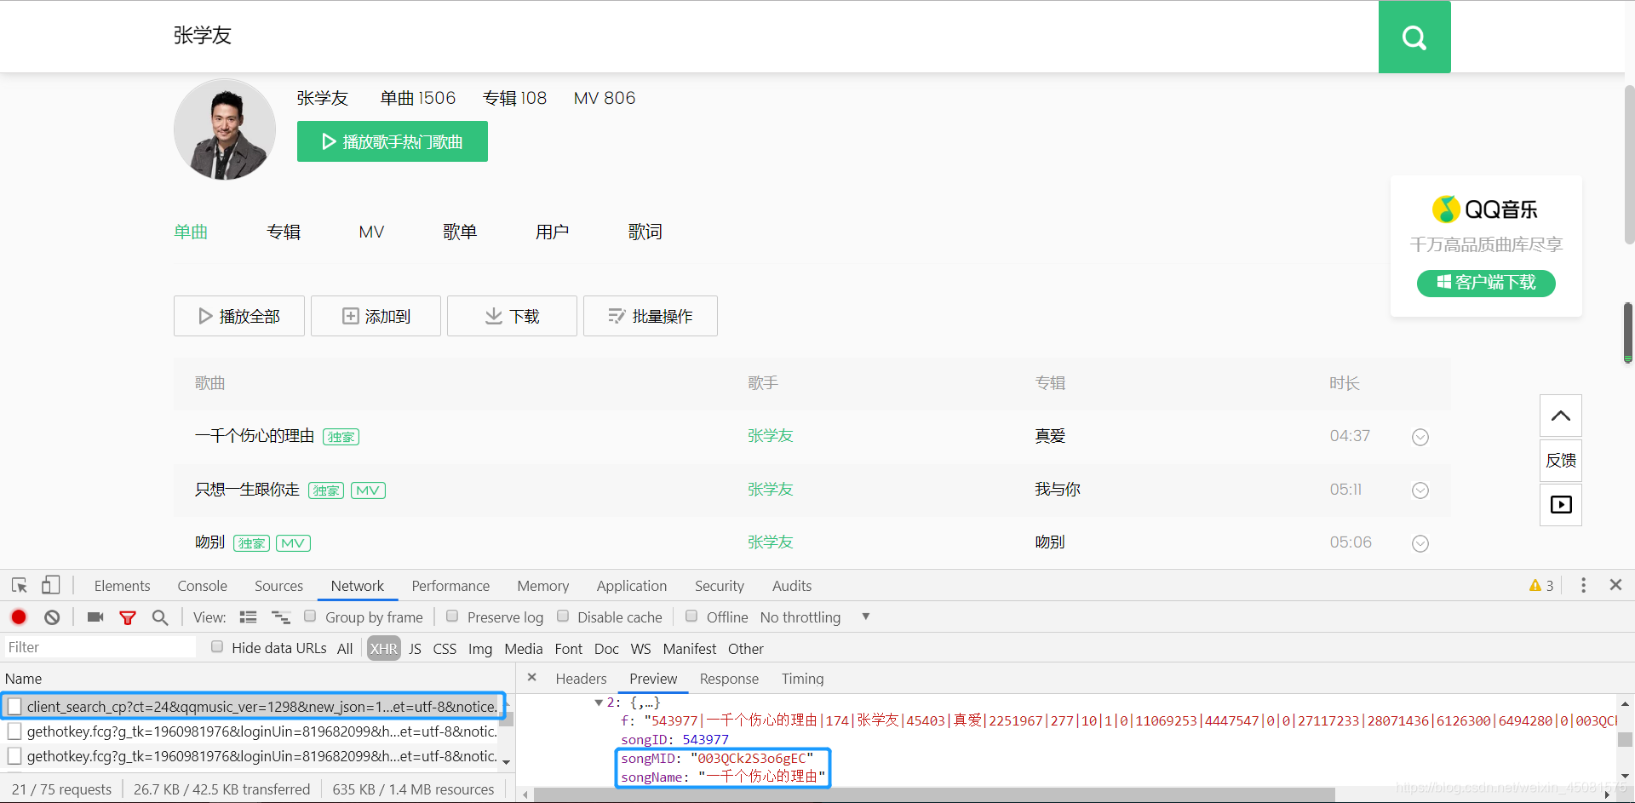Click the green search magnifier button
1635x803 pixels.
point(1414,37)
